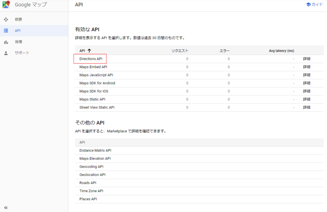
Task: Open 概要 menu item
Action: [x=18, y=20]
